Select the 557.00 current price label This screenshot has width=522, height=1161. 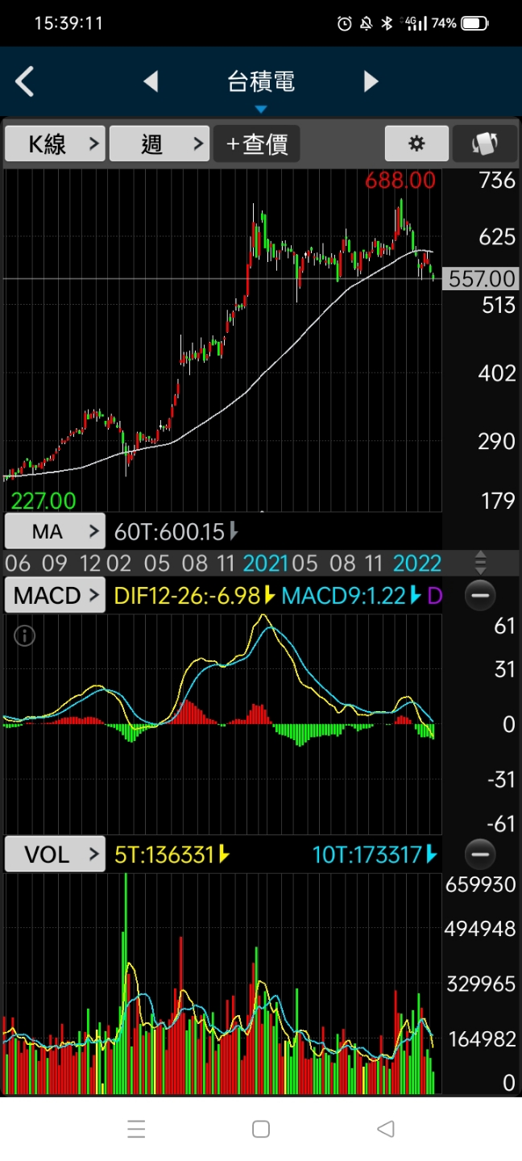pos(482,279)
